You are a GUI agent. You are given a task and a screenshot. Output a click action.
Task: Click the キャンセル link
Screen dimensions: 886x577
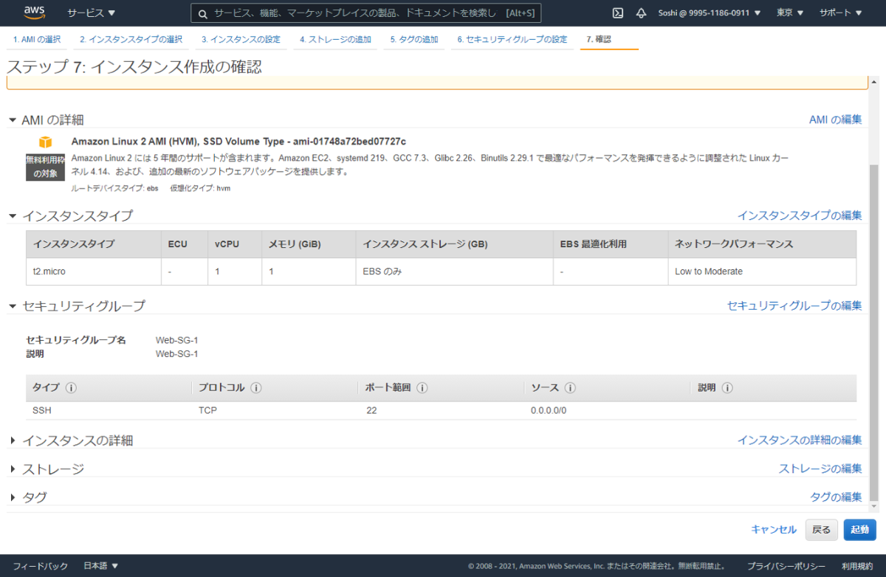pyautogui.click(x=774, y=529)
